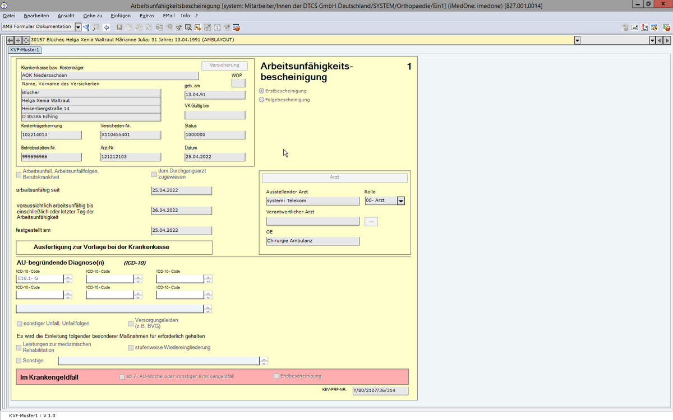The image size is (673, 420).
Task: Click the red exclamation mark toolbar icon
Action: (x=644, y=27)
